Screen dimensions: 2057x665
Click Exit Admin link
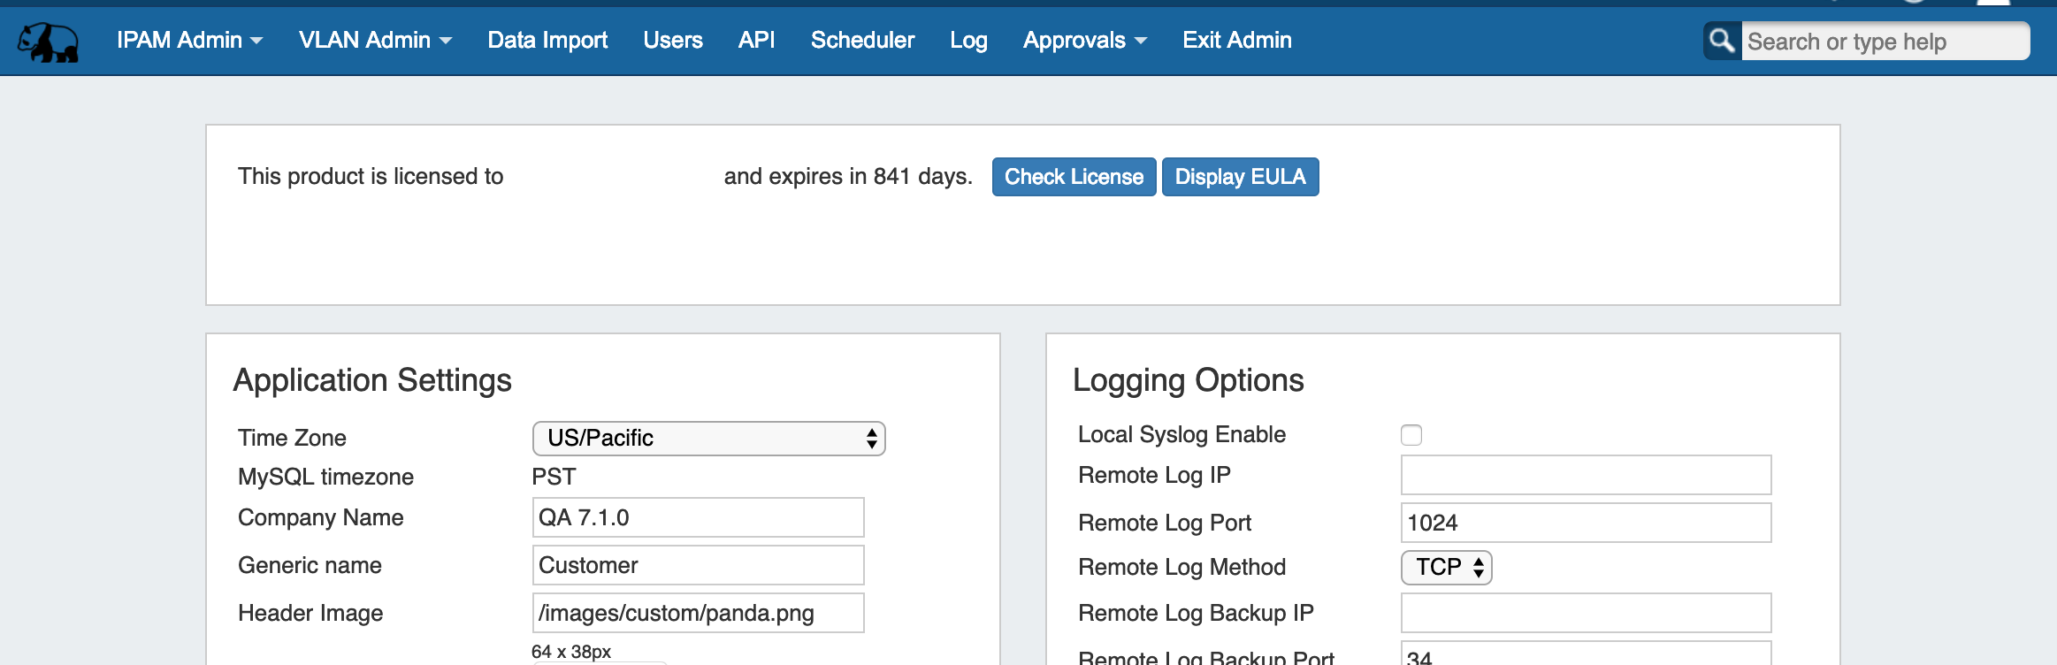[1236, 40]
